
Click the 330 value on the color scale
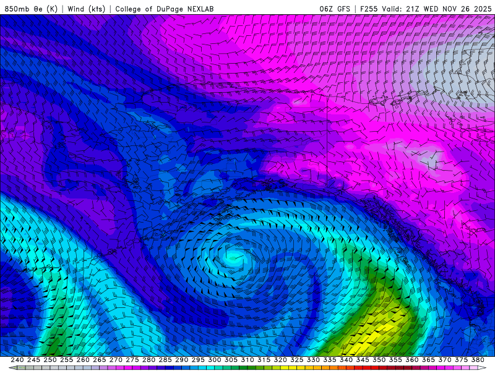[x=313, y=360]
